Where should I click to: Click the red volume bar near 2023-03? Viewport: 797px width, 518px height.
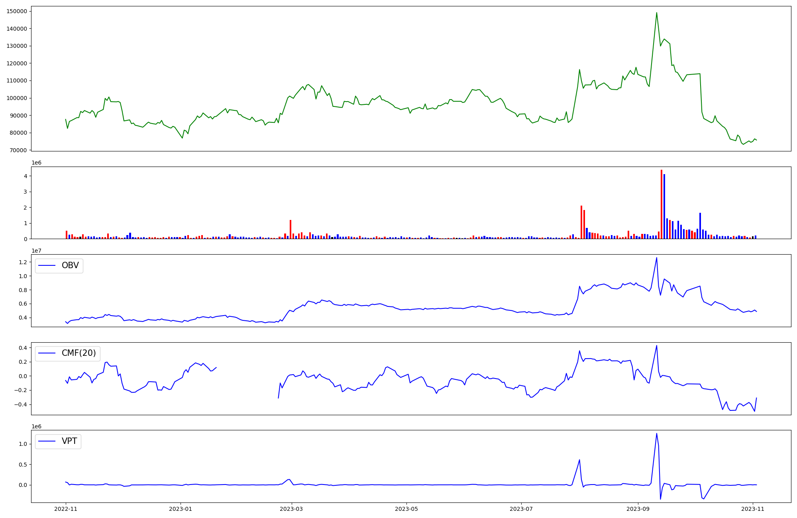tap(291, 230)
